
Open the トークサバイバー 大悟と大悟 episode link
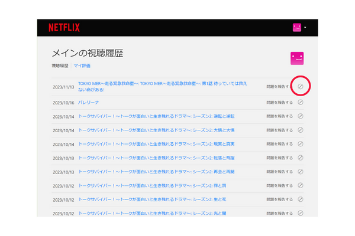click(x=156, y=130)
